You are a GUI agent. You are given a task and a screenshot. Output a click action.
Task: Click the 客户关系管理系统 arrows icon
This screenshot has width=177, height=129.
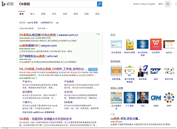click(x=129, y=71)
